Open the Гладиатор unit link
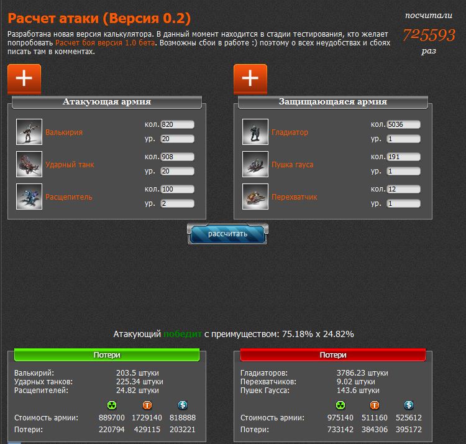The width and height of the screenshot is (466, 444). pos(290,132)
